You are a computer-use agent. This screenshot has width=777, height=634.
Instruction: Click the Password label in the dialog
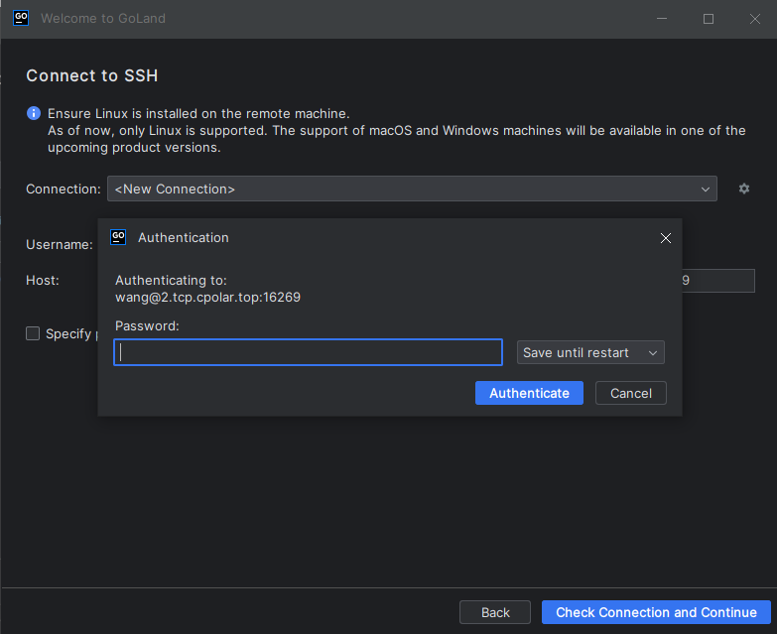147,325
